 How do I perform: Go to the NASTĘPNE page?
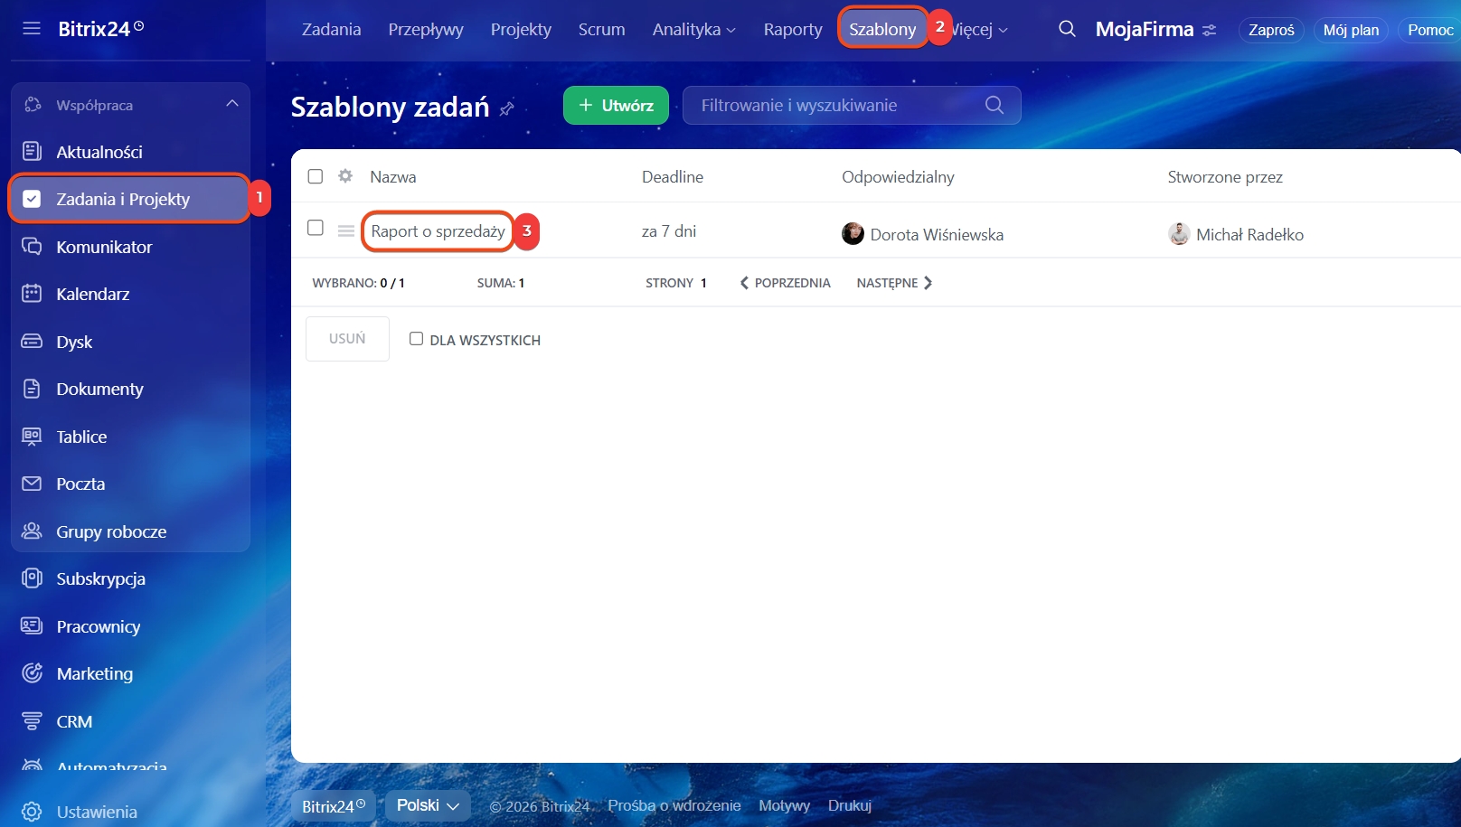pos(894,283)
